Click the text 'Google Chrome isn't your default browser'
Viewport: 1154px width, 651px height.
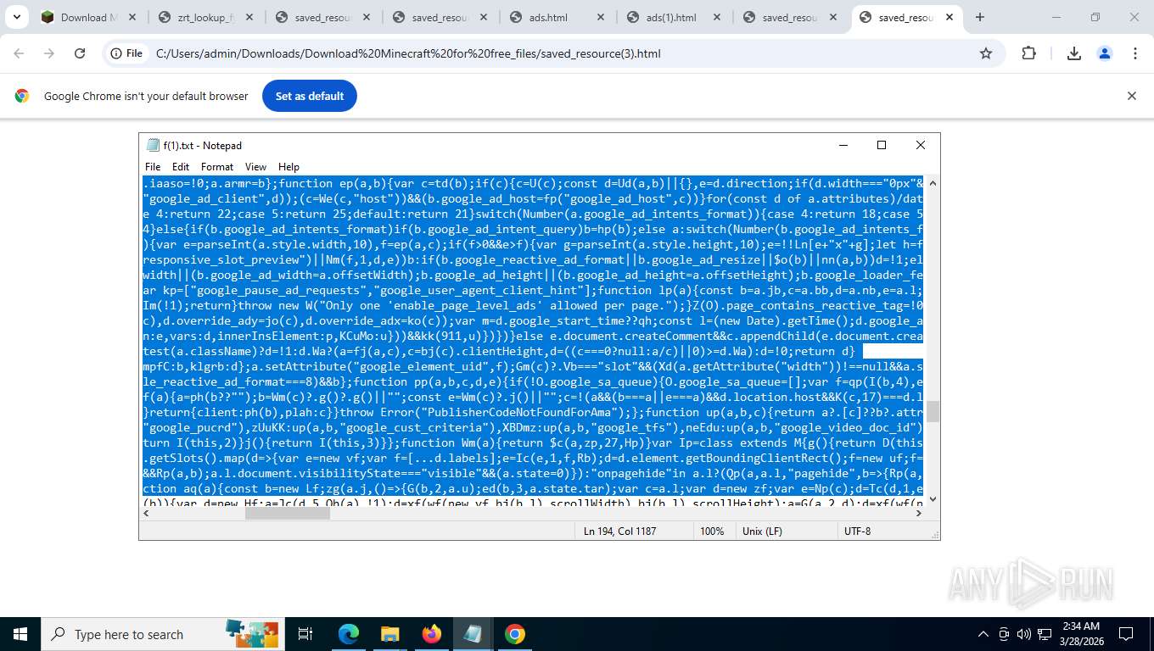(146, 96)
